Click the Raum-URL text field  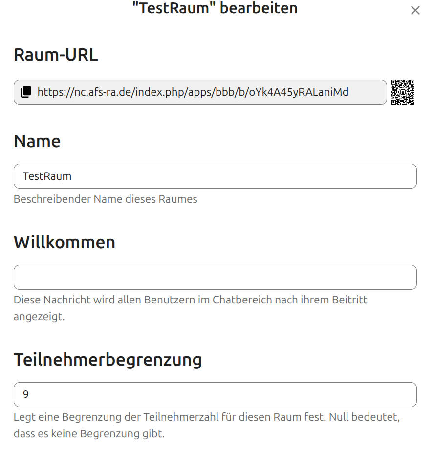[195, 92]
